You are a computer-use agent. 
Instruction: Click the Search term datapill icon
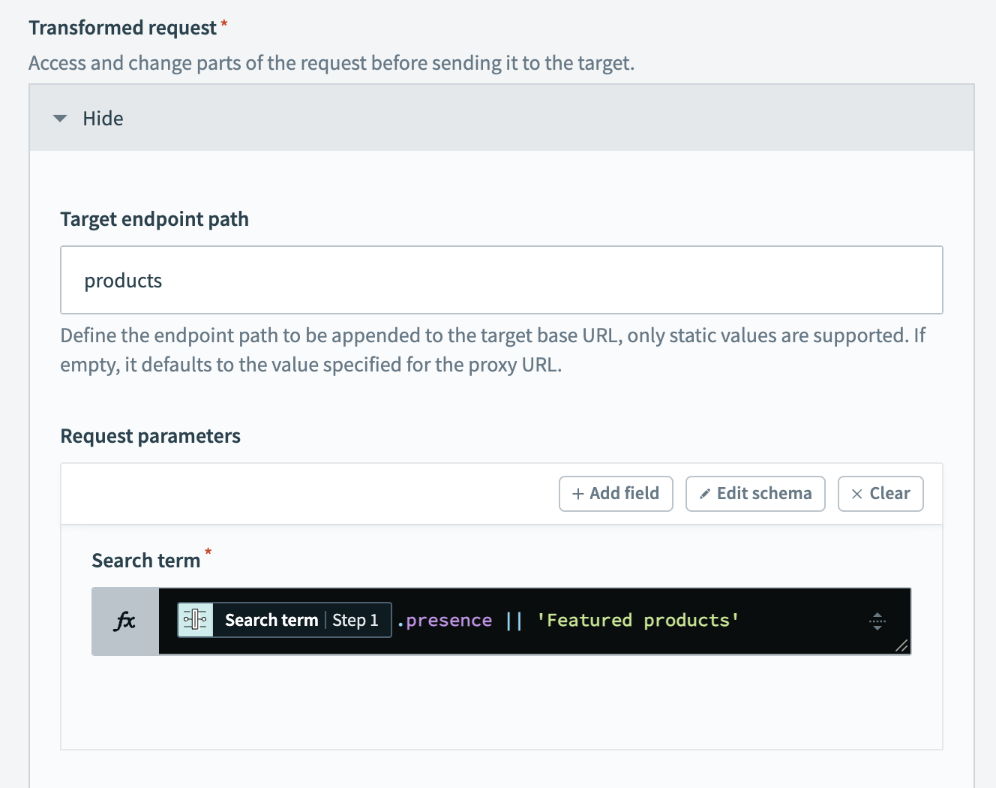click(196, 620)
